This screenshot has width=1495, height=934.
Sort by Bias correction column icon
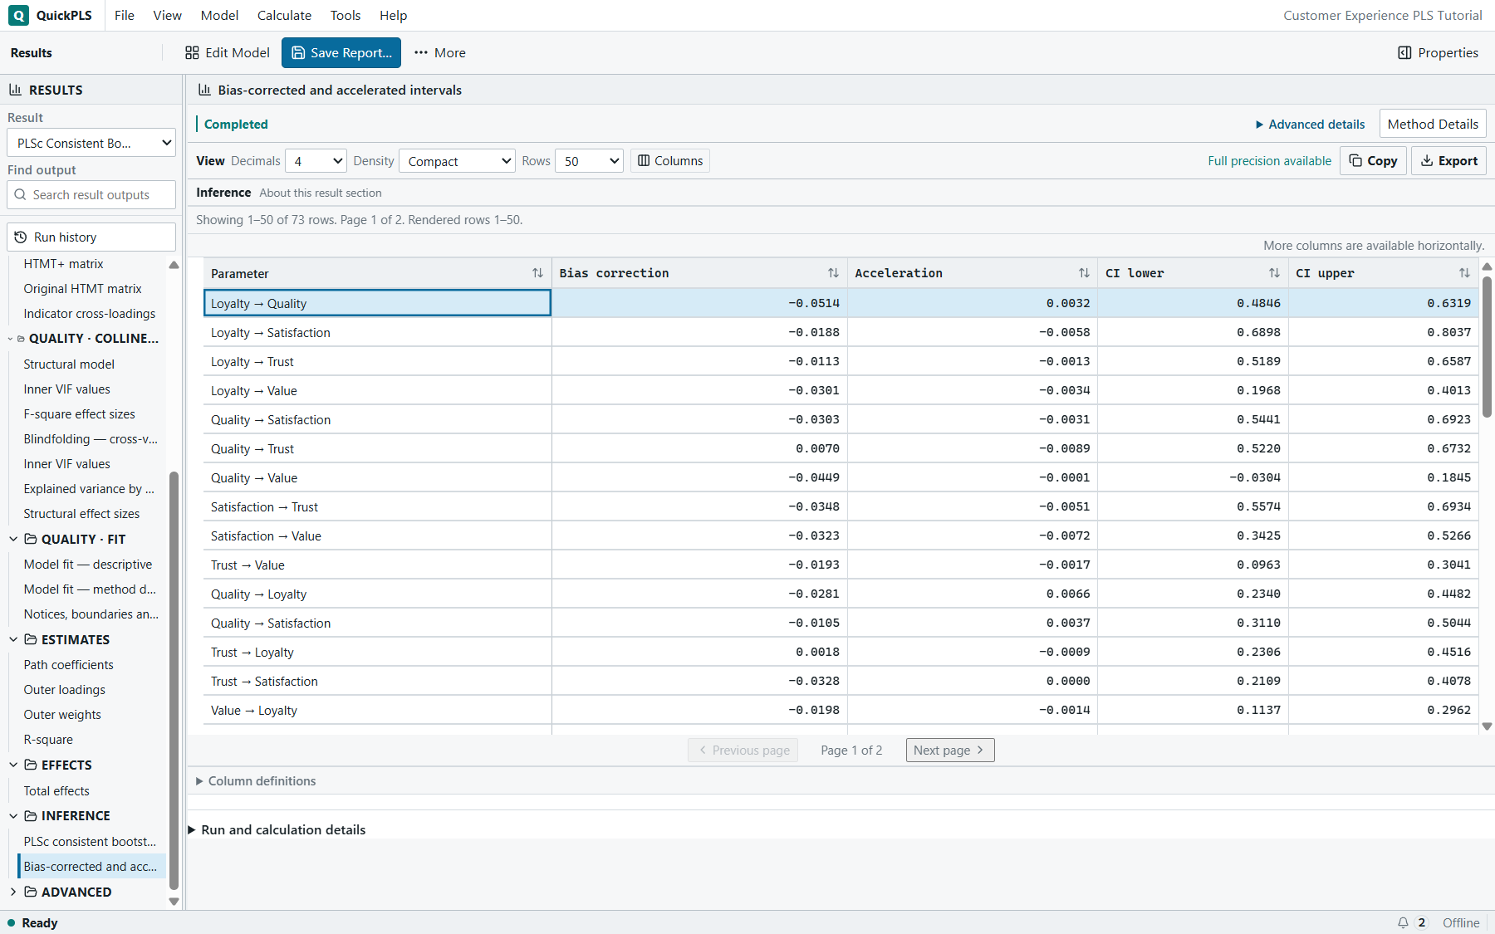click(833, 273)
